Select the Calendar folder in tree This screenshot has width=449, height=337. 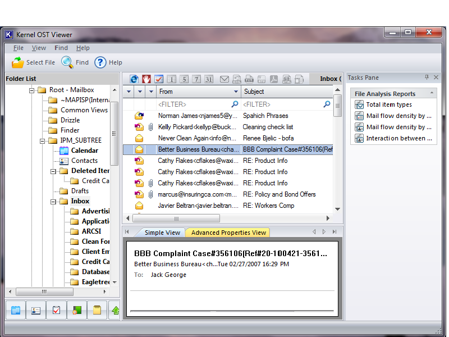coord(85,151)
